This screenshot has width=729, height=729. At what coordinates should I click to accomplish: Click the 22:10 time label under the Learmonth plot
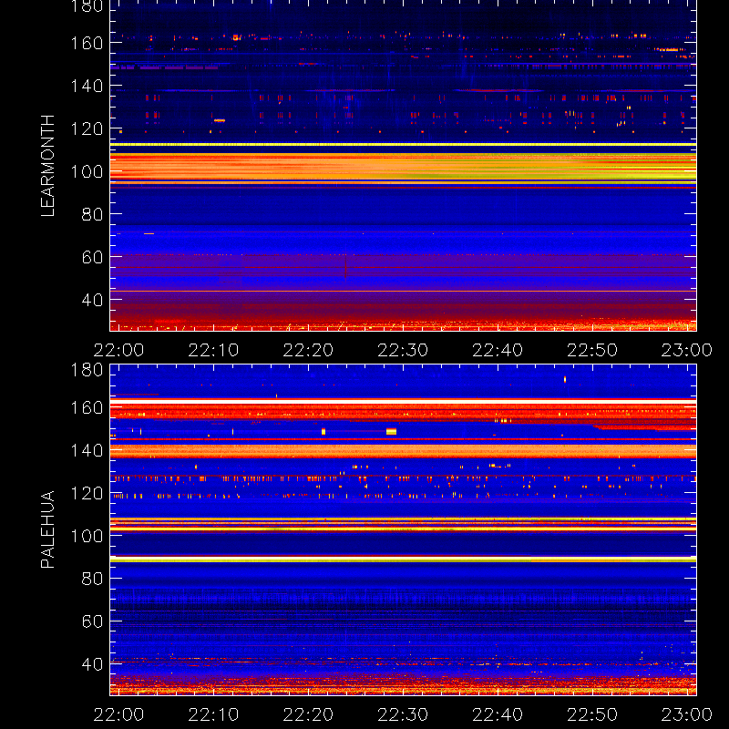[213, 350]
